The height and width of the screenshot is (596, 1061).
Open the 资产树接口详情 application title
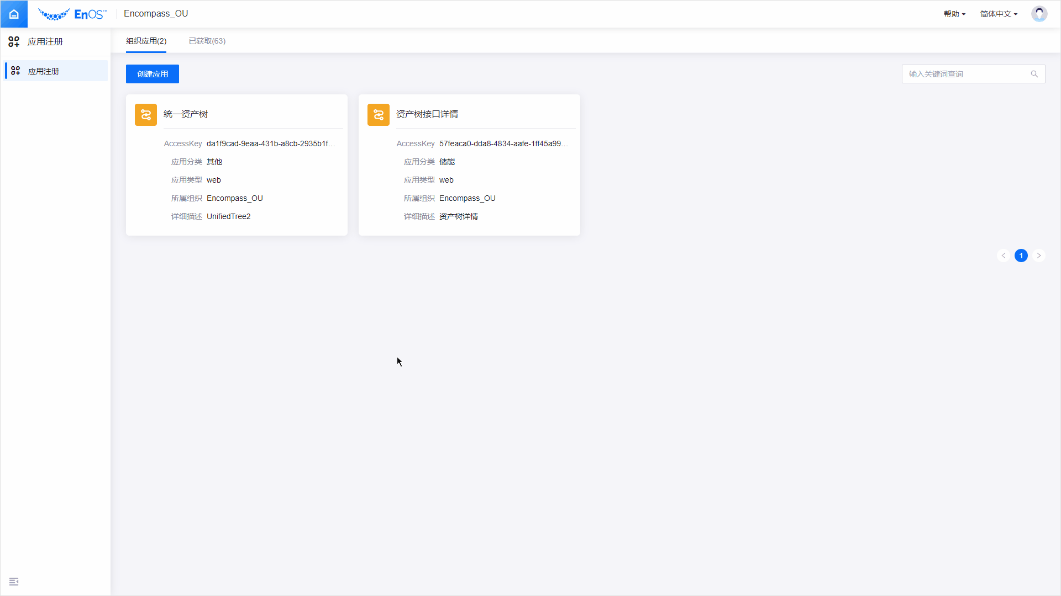(427, 114)
